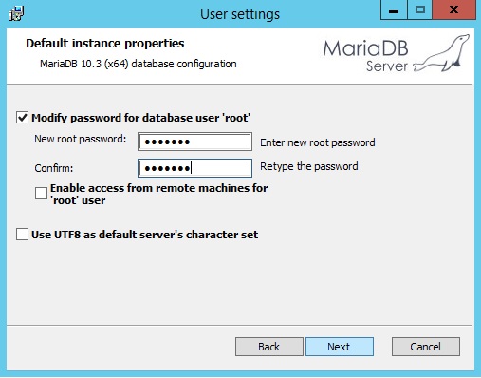Screen dimensions: 481x378
Task: Click the User settings title bar text
Action: coord(240,14)
